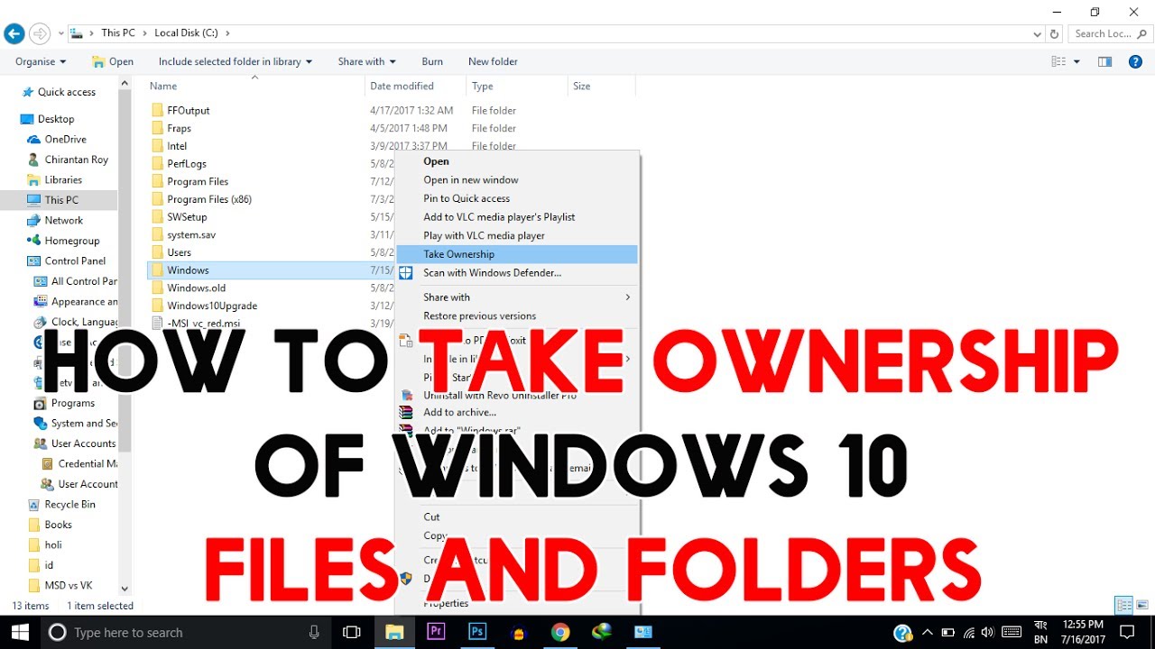Open Recycle Bin in navigation pane

point(69,504)
